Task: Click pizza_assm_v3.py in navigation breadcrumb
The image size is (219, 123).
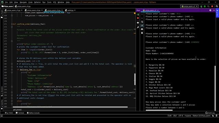Action: (x=23, y=6)
